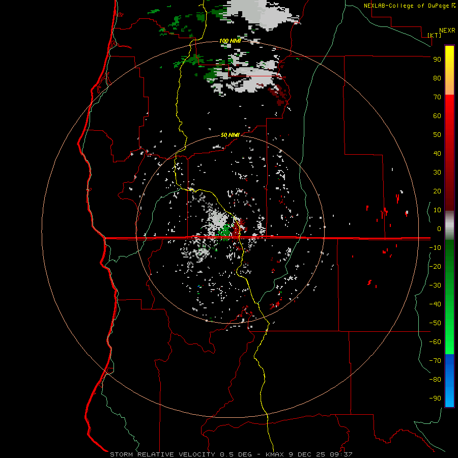
Task: Click the "-90" scale value
Action: 435,398
